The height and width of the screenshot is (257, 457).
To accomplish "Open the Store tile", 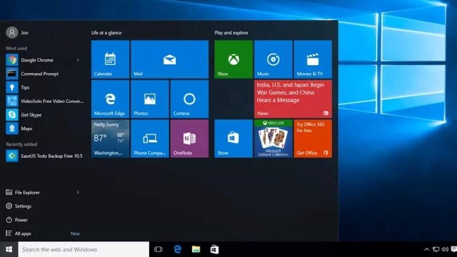I will point(234,138).
